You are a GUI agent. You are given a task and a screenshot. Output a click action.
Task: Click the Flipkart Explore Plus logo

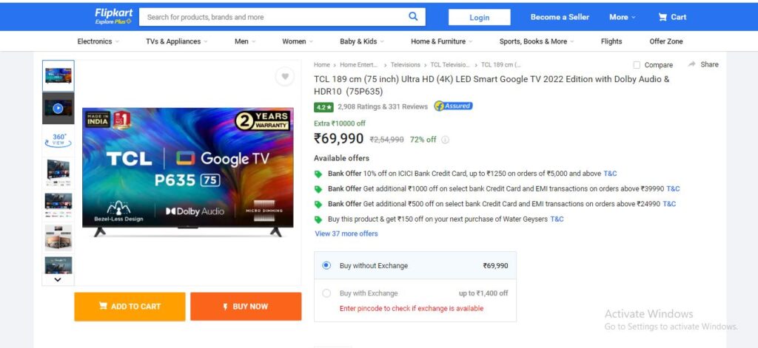113,16
